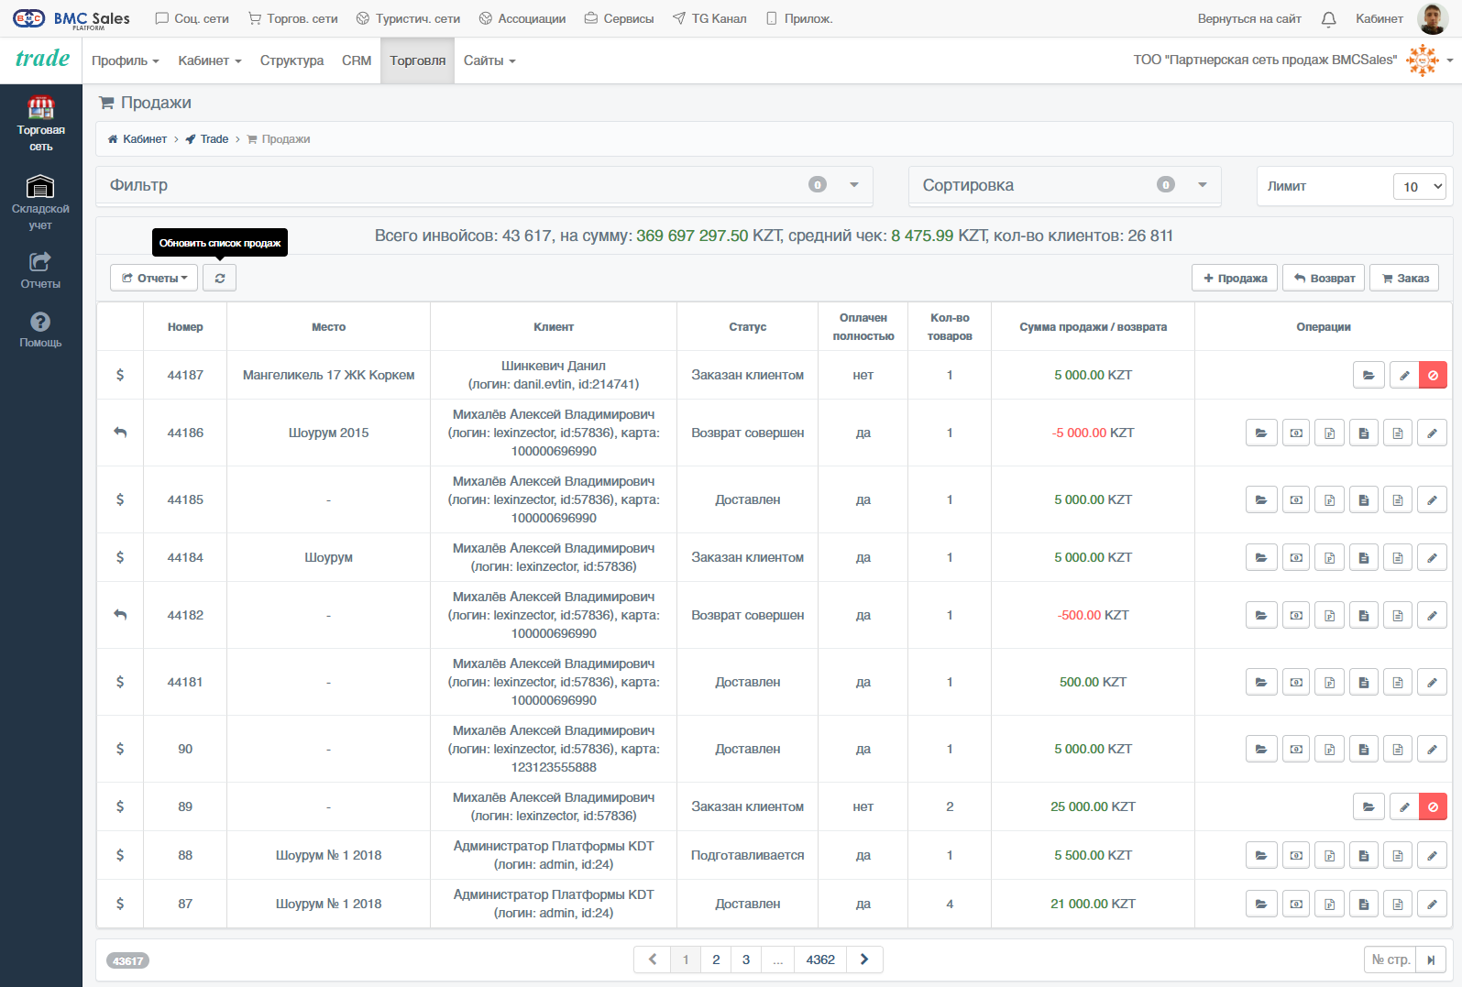Open Помощь help in the sidebar
This screenshot has height=987, width=1462.
click(x=40, y=329)
